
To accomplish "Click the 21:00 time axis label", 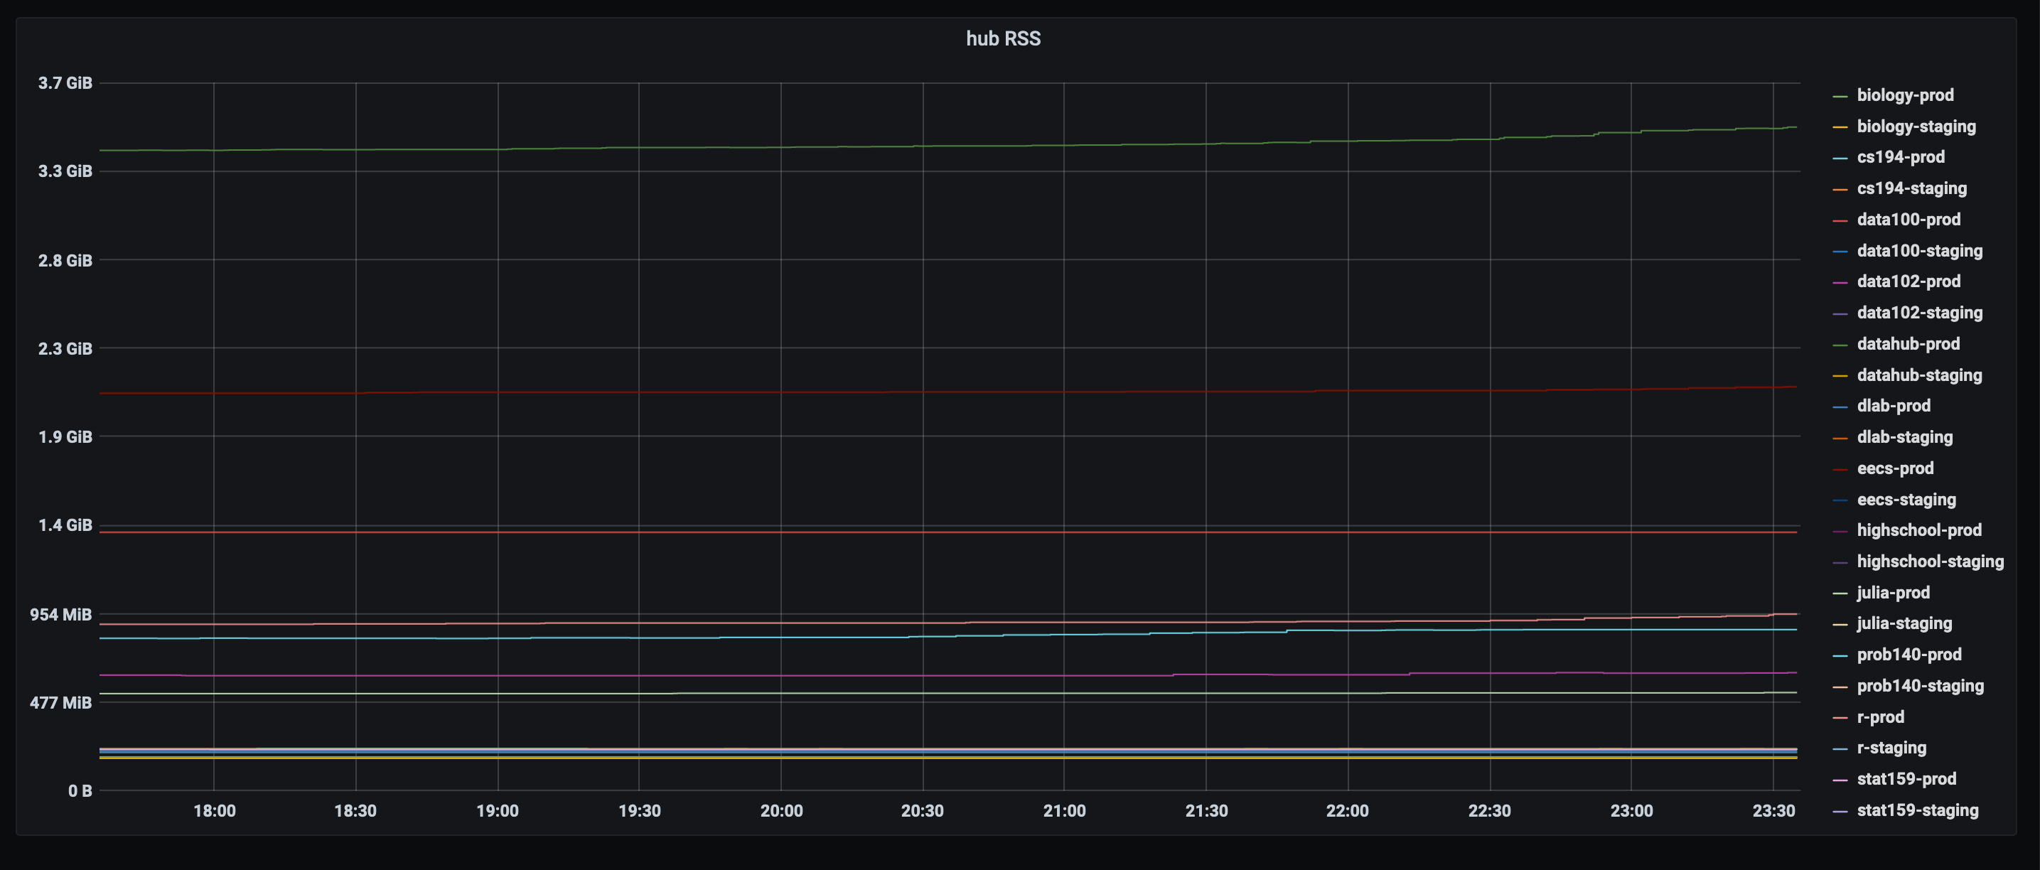I will tap(1067, 810).
